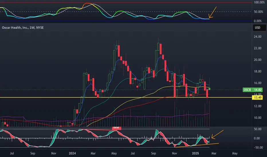Screen dimensions: 267x157
Task: Click the 20.00 price axis label
Action: click(258, 60)
